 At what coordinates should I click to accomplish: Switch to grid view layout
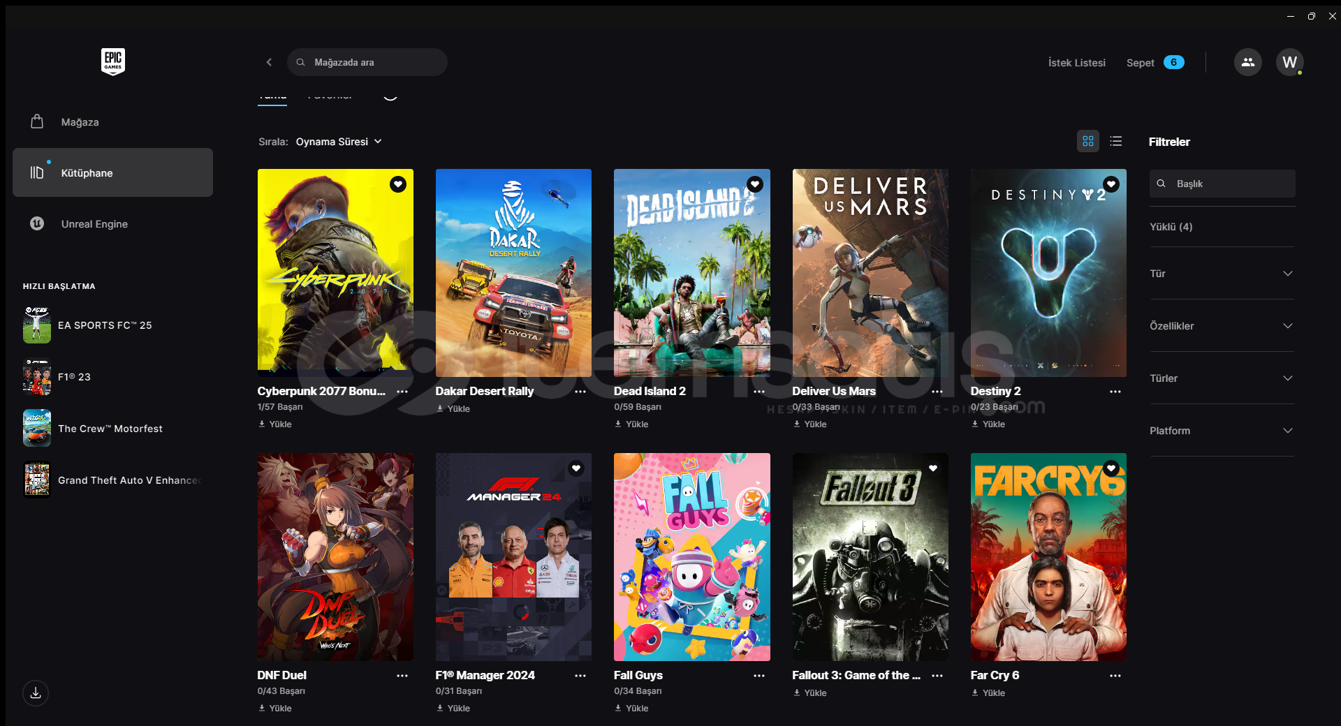(1088, 141)
